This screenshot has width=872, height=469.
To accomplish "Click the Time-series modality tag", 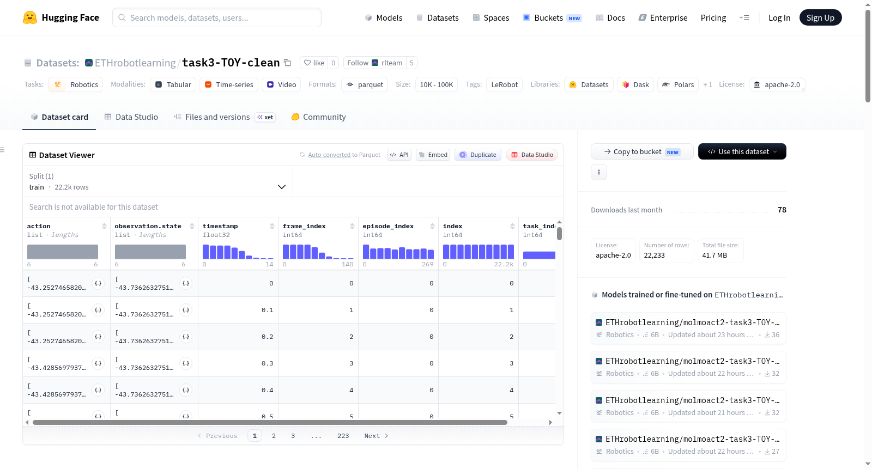I will pyautogui.click(x=229, y=84).
